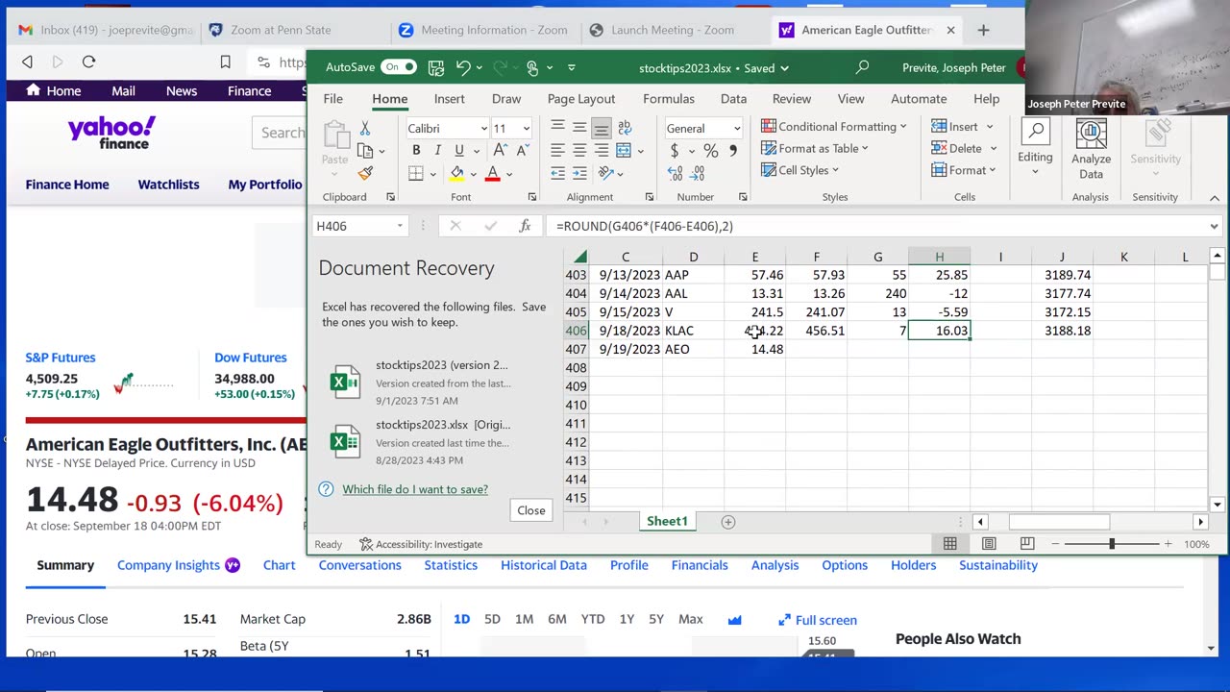
Task: Close the Document Recovery pane
Action: pos(531,510)
